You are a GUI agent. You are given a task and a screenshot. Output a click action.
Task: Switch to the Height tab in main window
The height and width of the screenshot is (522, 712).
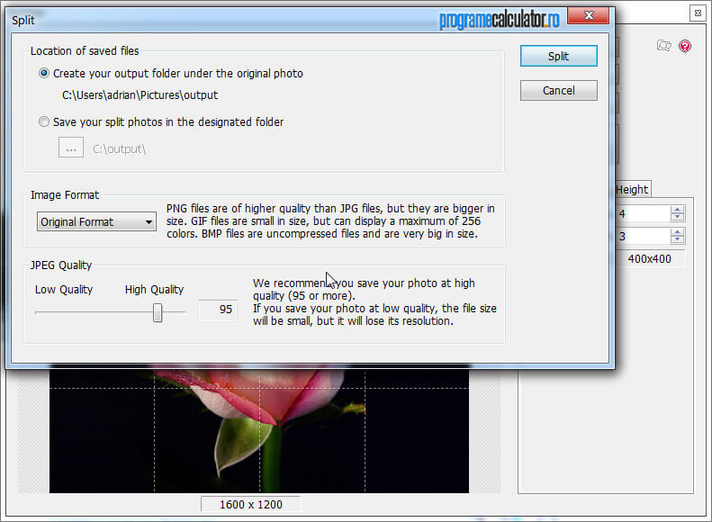633,189
